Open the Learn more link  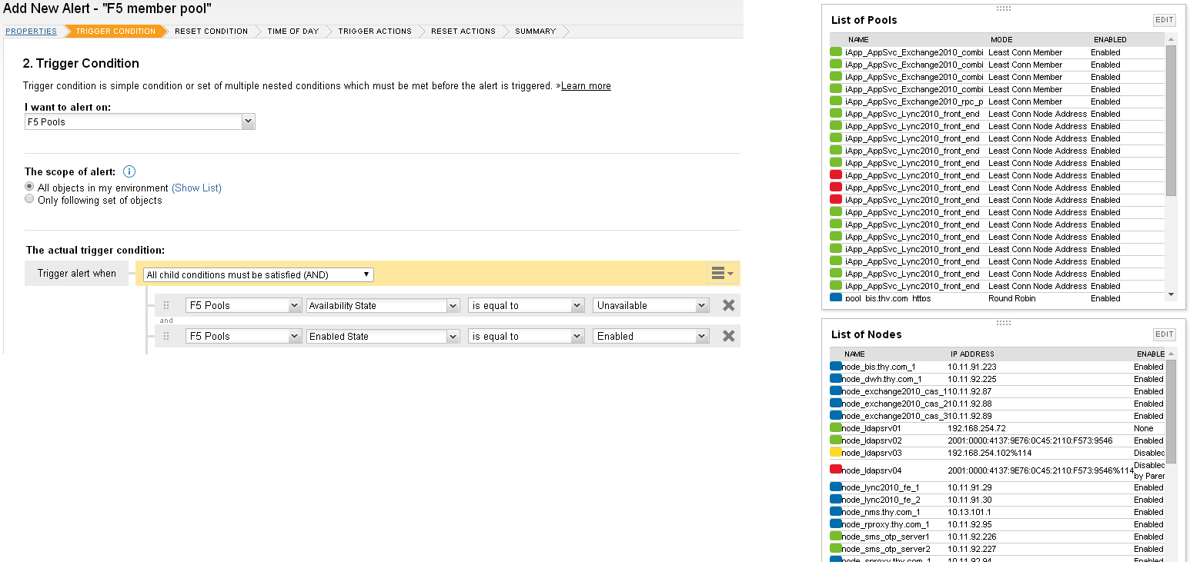tap(586, 86)
